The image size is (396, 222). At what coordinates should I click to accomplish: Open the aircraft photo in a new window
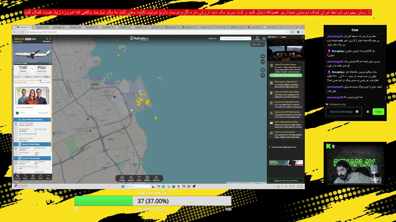coord(50,63)
